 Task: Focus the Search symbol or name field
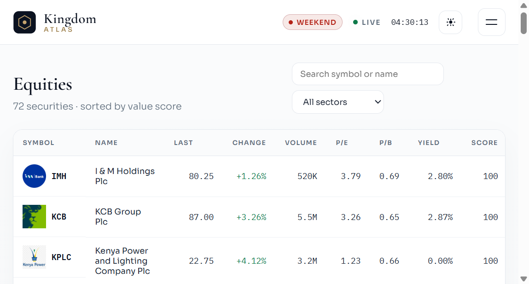point(368,74)
